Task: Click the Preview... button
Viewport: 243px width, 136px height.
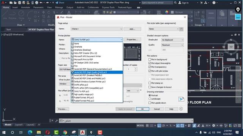Action: point(63,109)
